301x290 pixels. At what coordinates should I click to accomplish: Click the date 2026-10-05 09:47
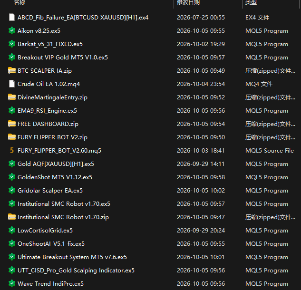click(201, 217)
